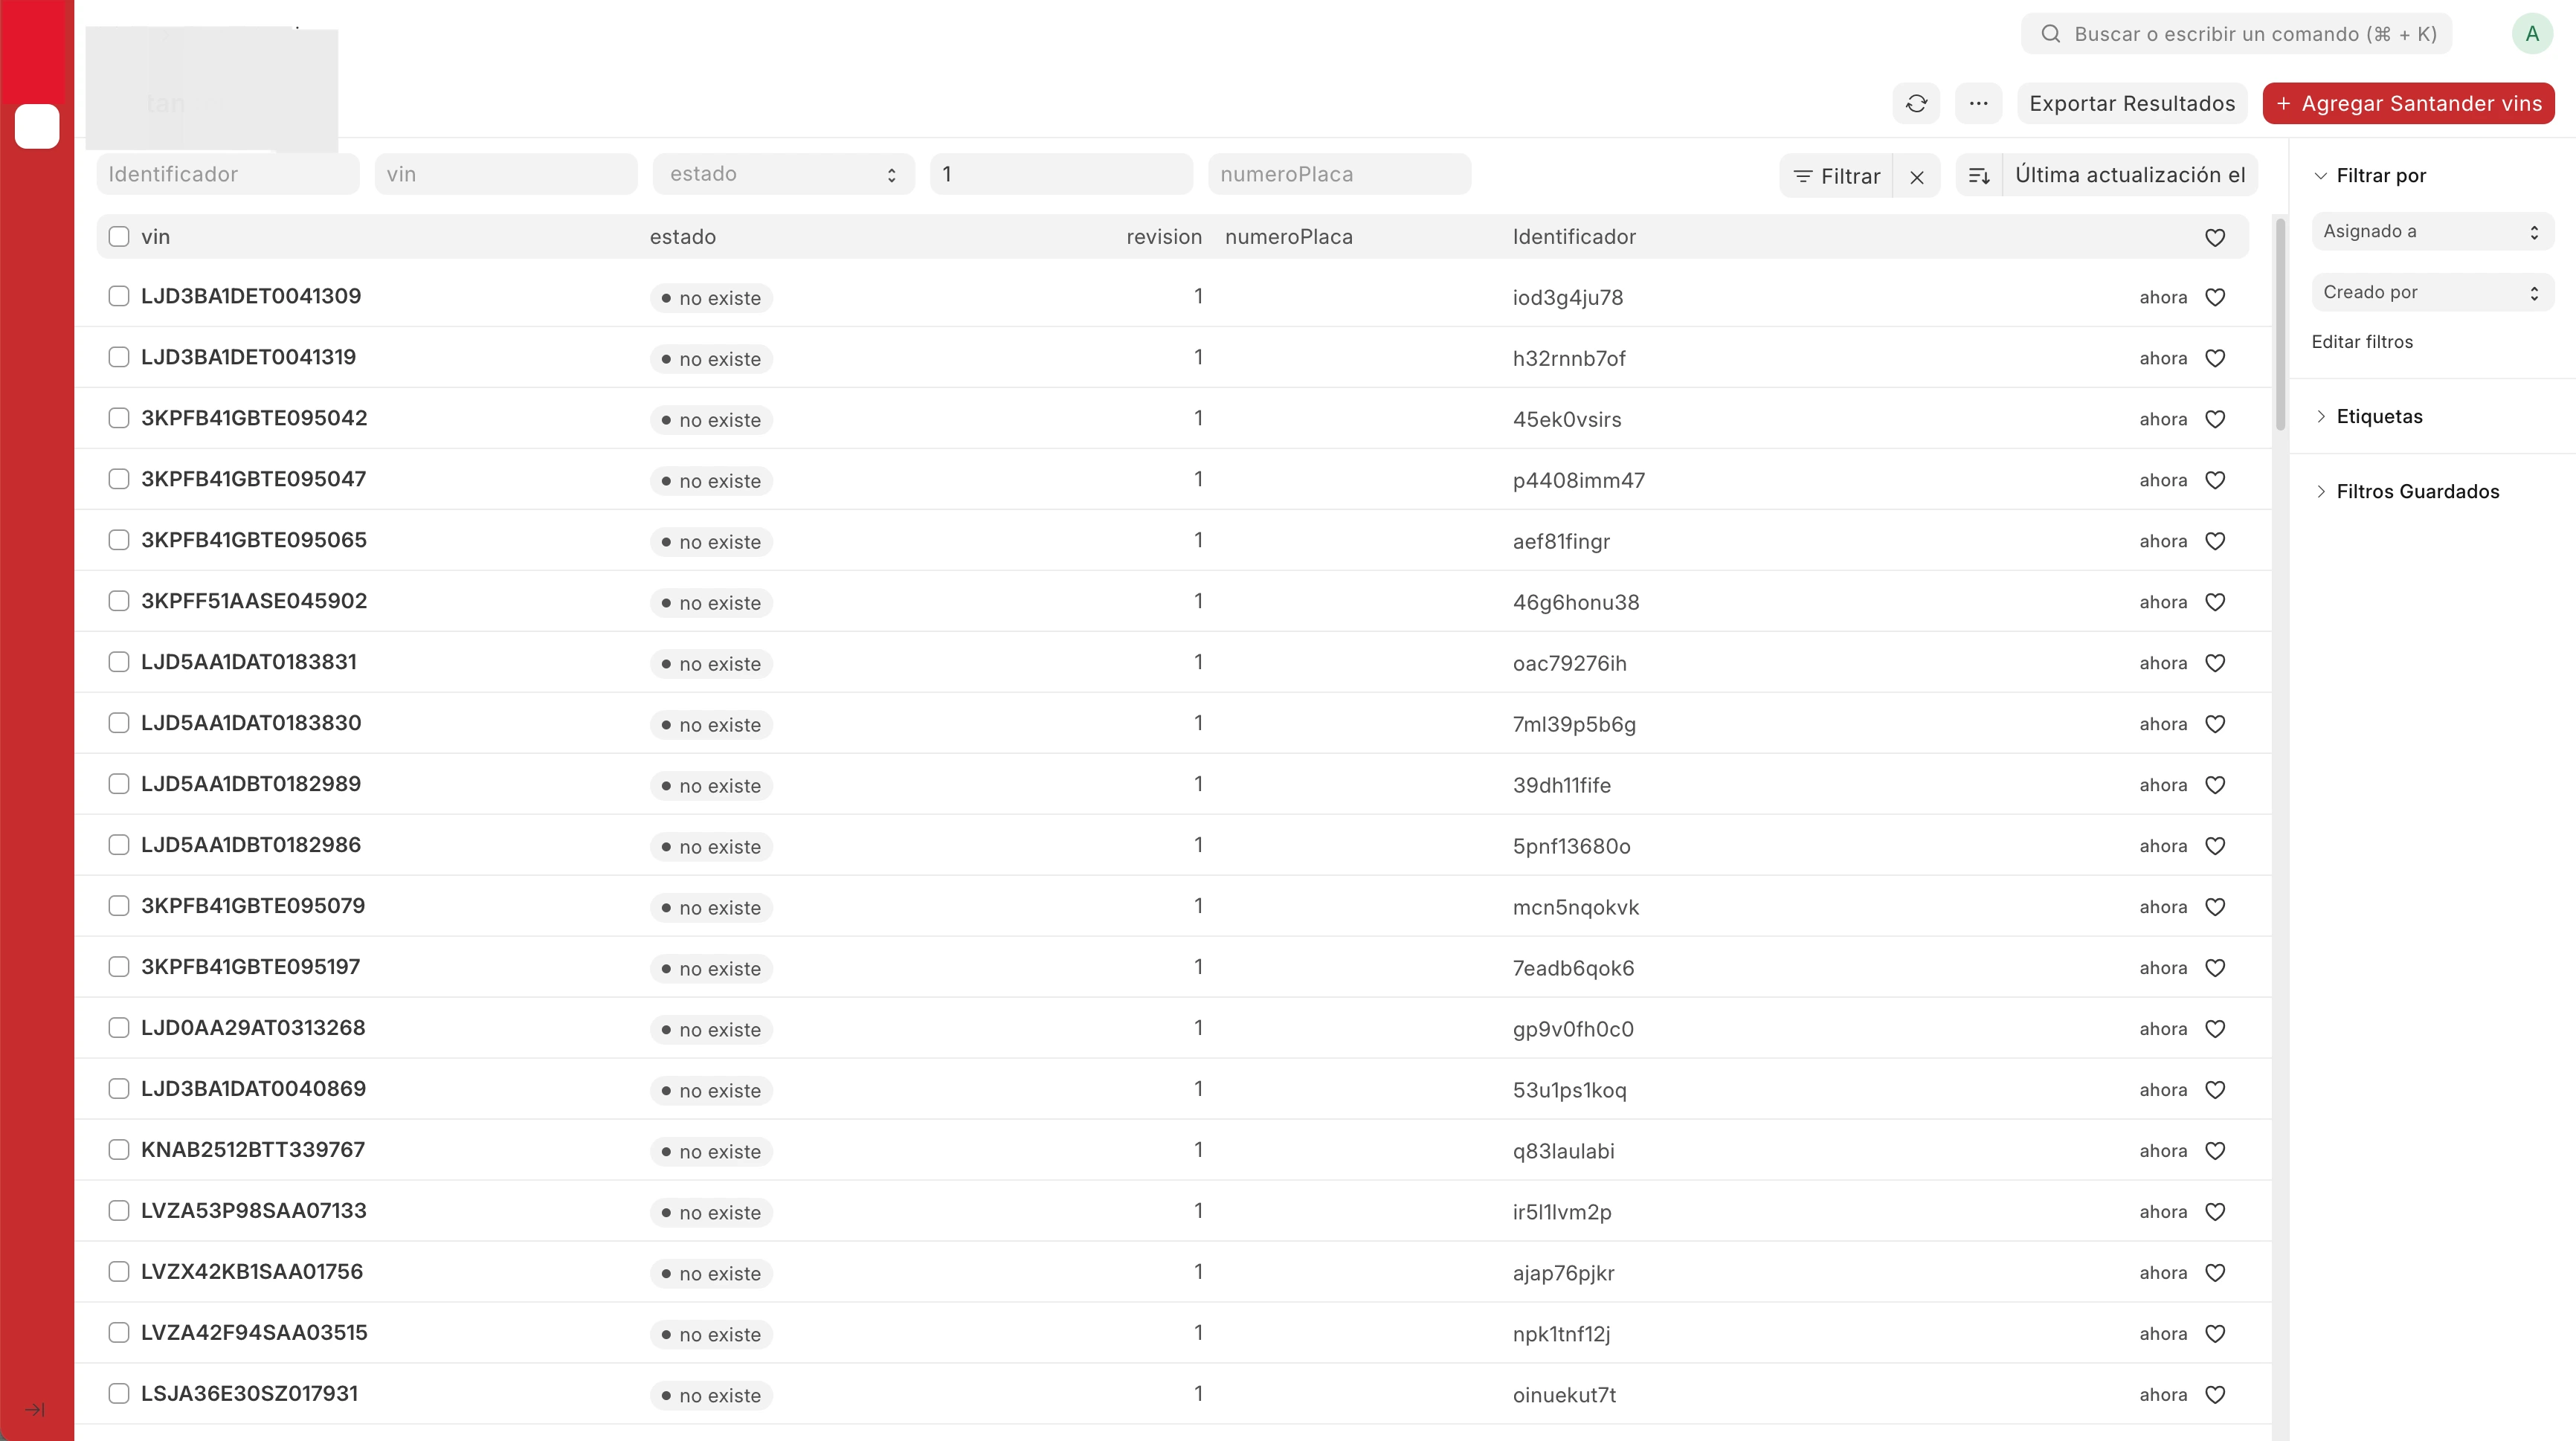
Task: Click Editar filtros link
Action: pos(2362,342)
